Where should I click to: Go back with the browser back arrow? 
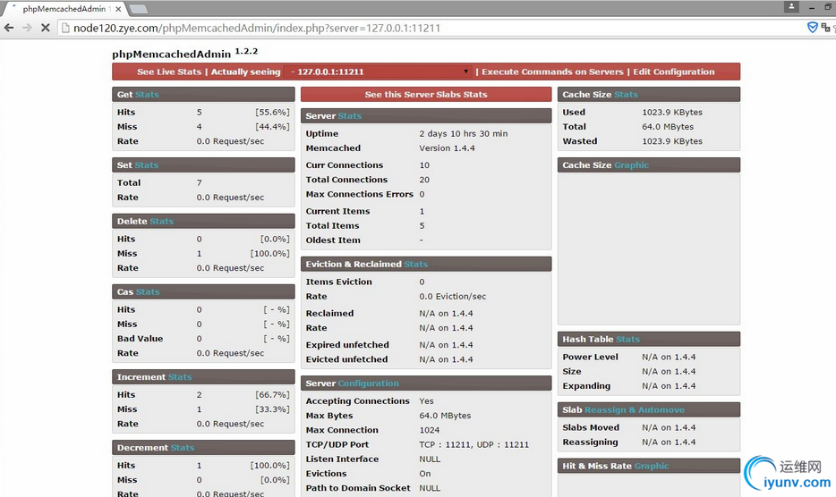click(9, 28)
